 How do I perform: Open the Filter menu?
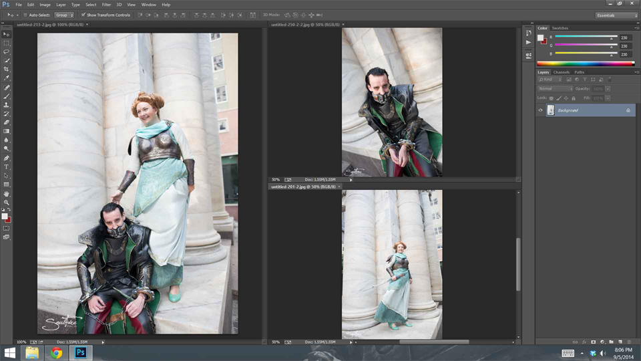coord(106,5)
